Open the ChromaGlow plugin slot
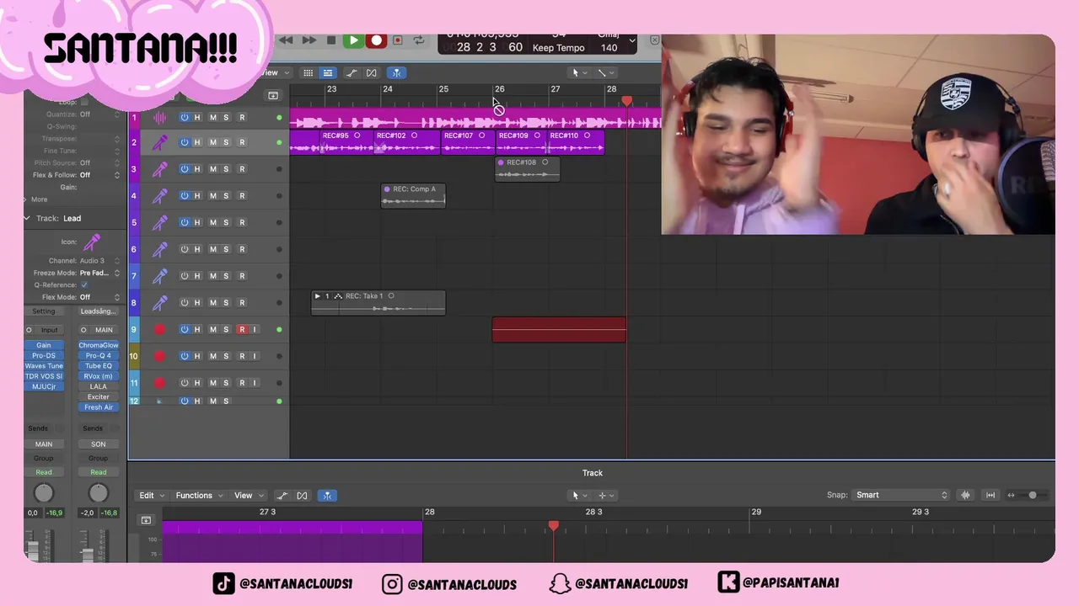 99,345
